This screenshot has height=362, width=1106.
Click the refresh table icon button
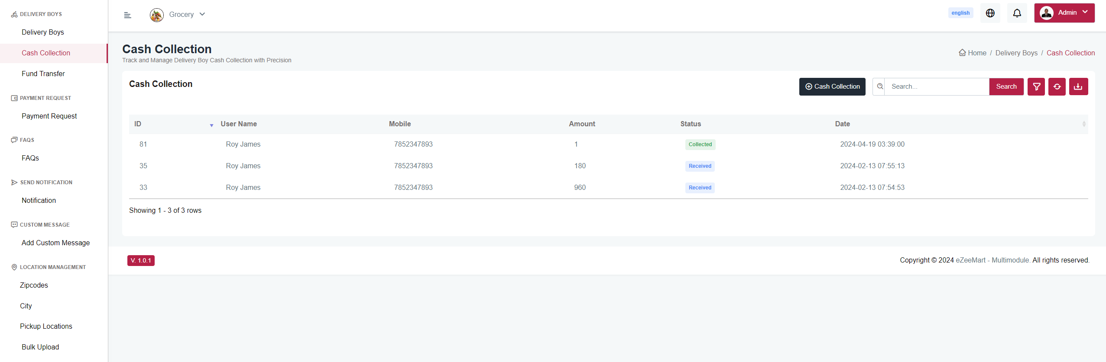(1057, 86)
